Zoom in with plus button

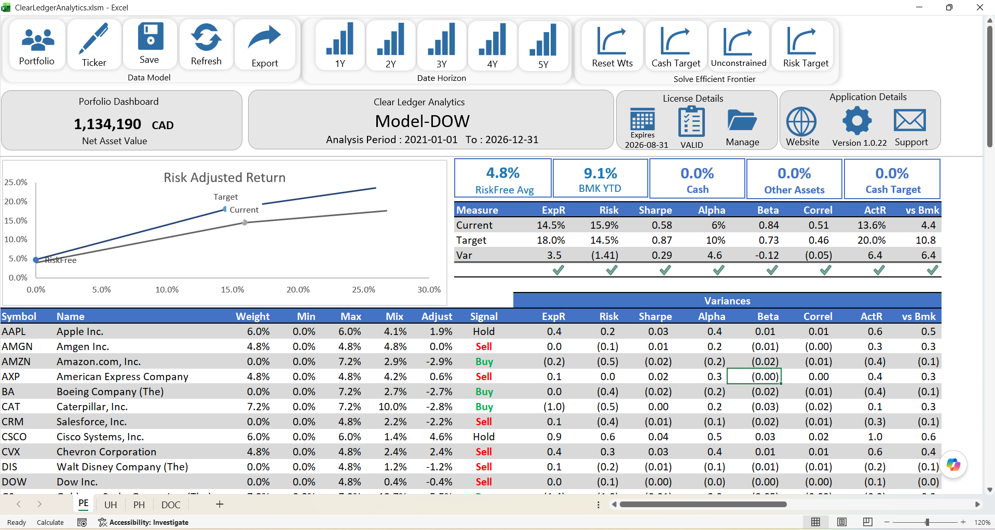963,522
